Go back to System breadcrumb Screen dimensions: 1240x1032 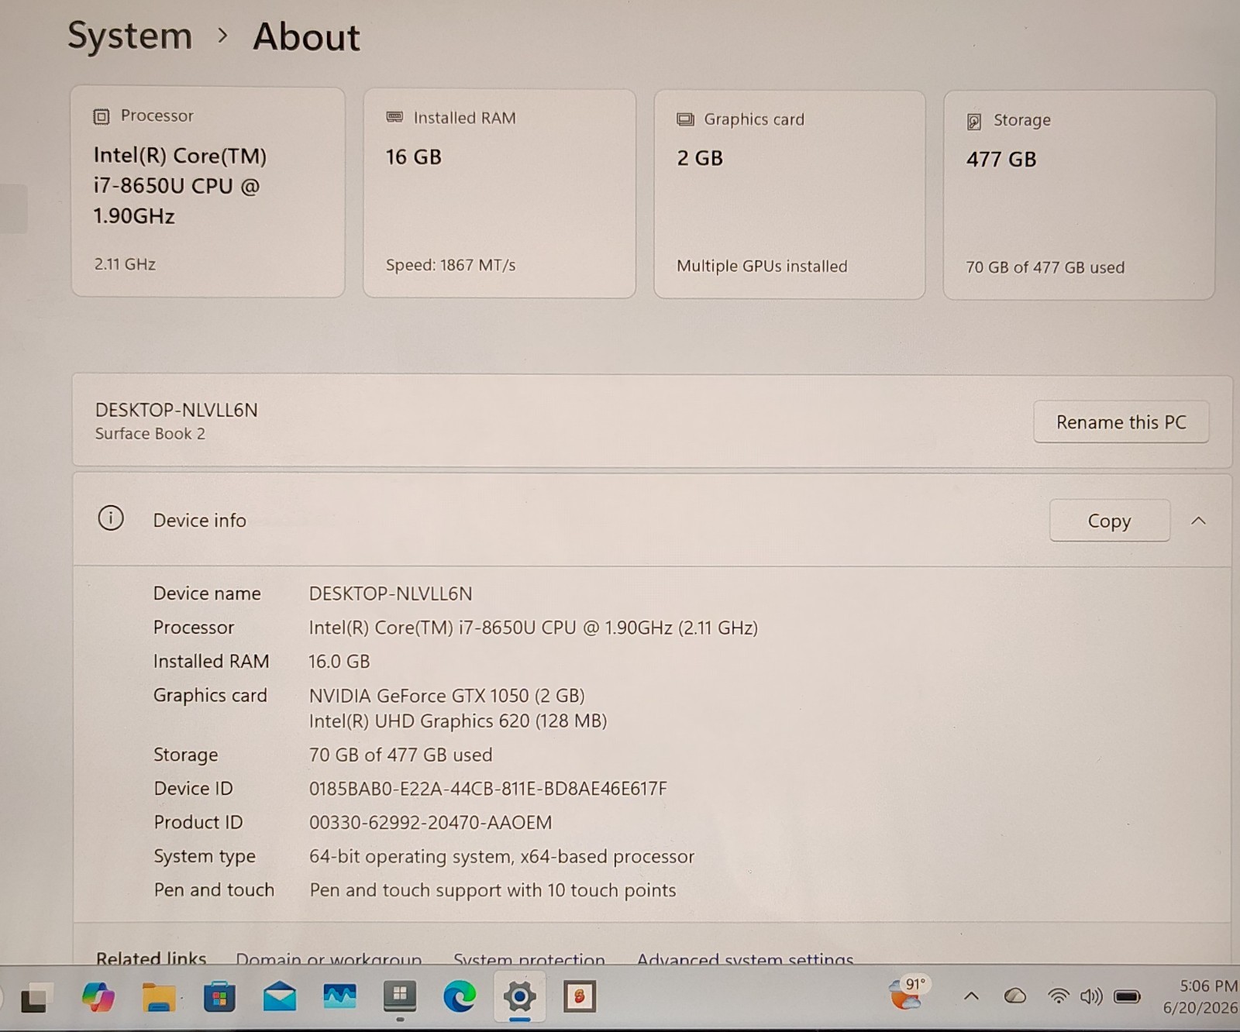(x=129, y=36)
